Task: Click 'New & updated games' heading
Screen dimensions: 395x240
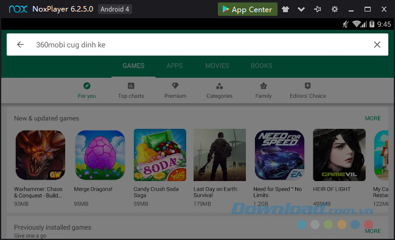Action: coord(46,118)
